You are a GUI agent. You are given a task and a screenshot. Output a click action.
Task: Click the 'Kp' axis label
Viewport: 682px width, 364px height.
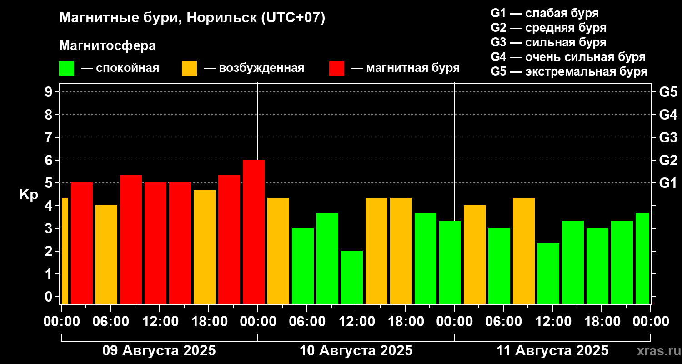(29, 195)
